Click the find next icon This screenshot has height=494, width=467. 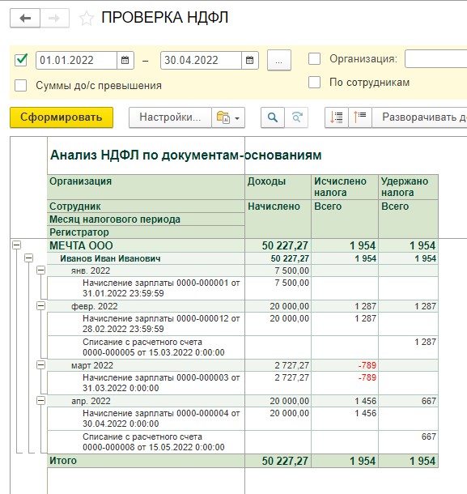[296, 117]
